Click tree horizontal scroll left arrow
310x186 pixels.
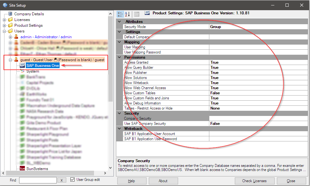point(3,173)
